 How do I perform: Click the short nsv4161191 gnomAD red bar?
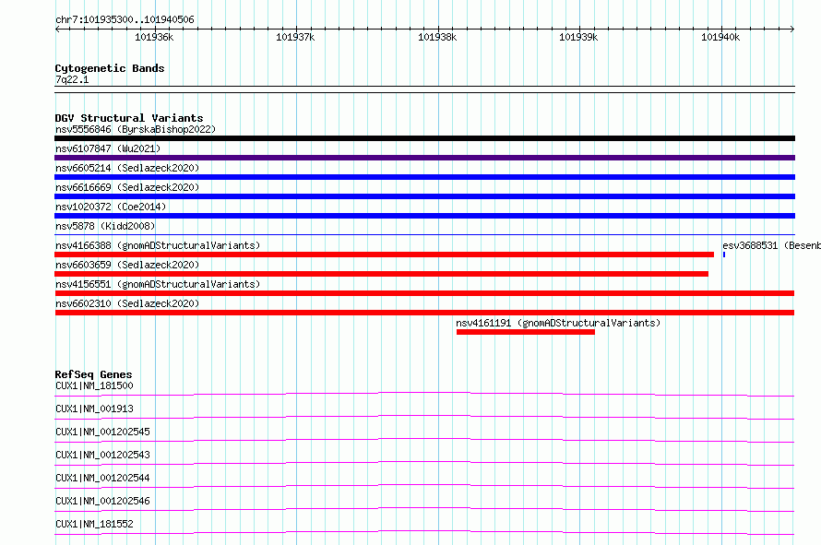pyautogui.click(x=526, y=332)
